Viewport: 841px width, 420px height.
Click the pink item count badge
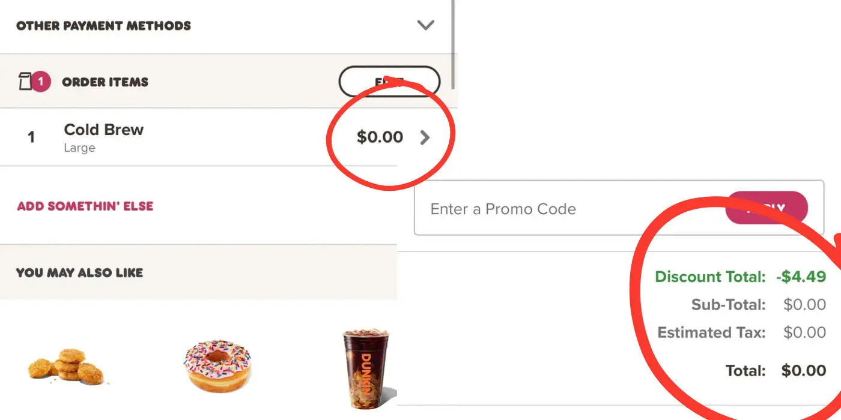(40, 82)
